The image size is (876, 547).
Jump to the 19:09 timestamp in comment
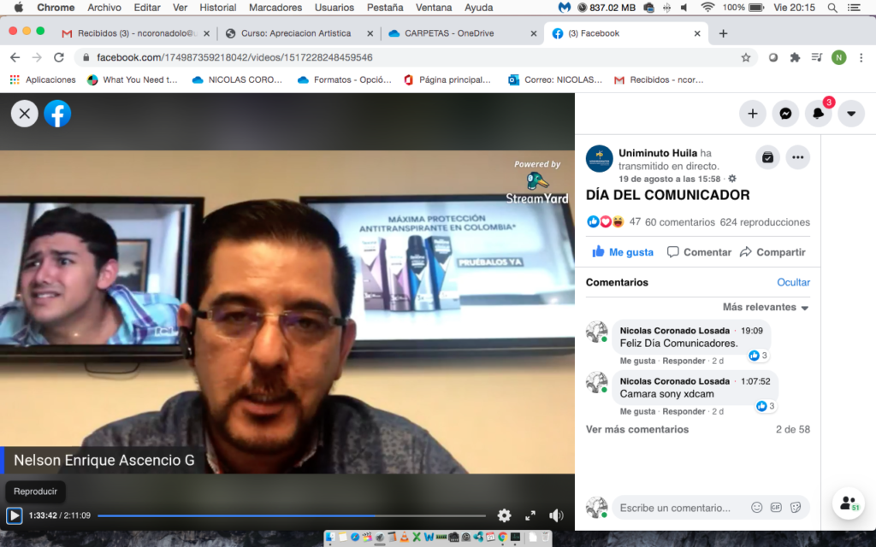(751, 331)
